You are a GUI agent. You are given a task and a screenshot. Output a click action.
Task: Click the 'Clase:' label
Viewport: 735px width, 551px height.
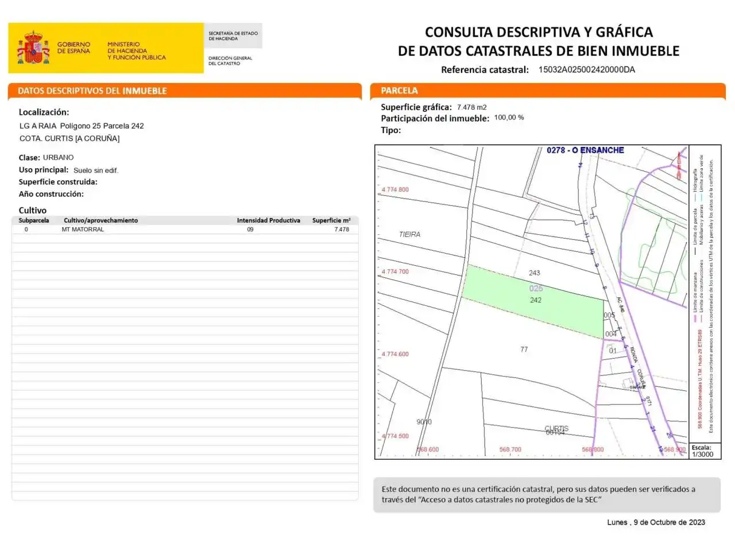tap(29, 157)
